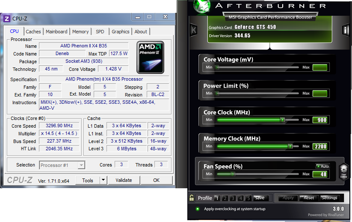Click the empty Core Voltage value field
Viewport: 352px width, 222px height.
(x=320, y=67)
